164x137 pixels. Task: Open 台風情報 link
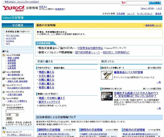pos(12,68)
